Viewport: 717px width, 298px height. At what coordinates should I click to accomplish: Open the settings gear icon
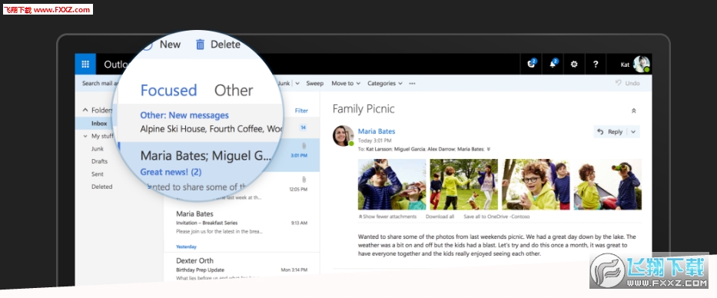574,65
